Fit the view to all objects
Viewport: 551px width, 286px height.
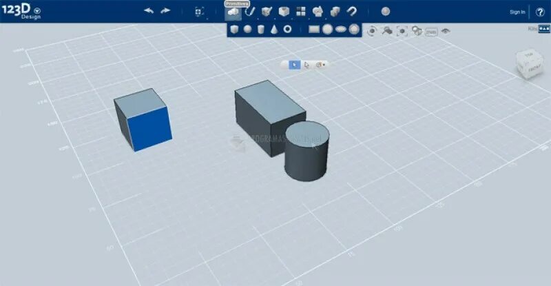tap(402, 31)
